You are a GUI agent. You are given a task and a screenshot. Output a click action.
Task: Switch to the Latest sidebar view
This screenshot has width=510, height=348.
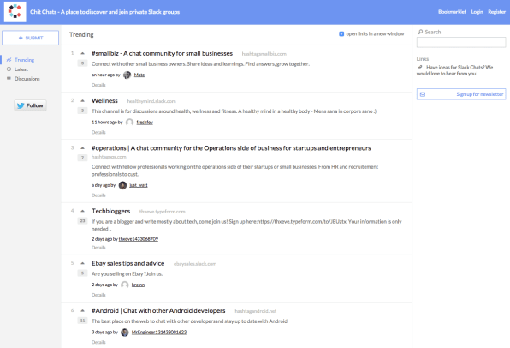point(21,69)
